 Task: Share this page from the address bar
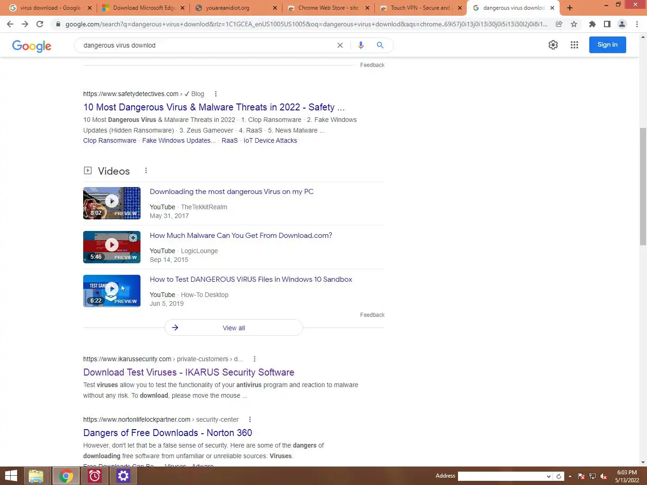(x=559, y=24)
